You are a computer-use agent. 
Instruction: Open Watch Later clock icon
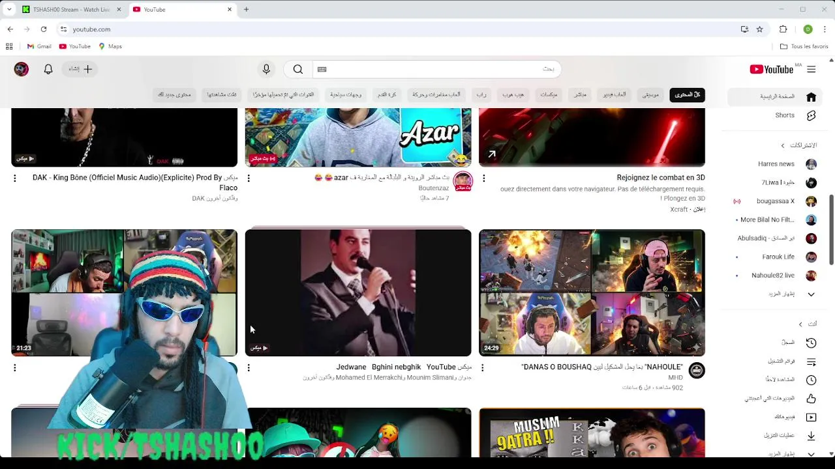[811, 380]
